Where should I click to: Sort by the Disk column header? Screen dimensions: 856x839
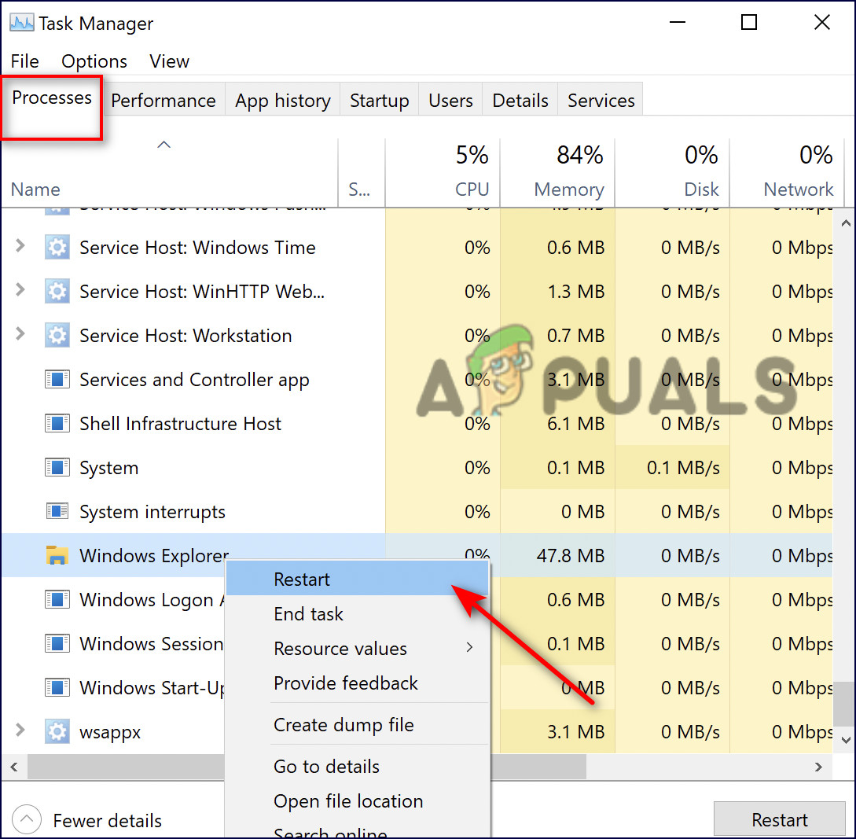coord(672,173)
